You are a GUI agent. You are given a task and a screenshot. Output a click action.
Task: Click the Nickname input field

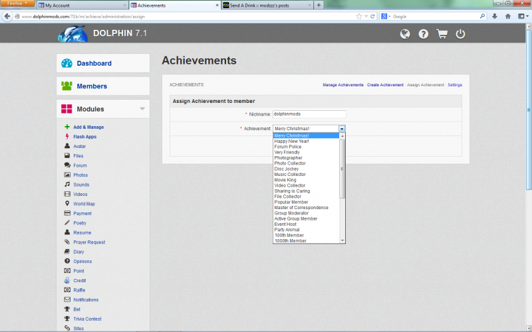click(309, 114)
